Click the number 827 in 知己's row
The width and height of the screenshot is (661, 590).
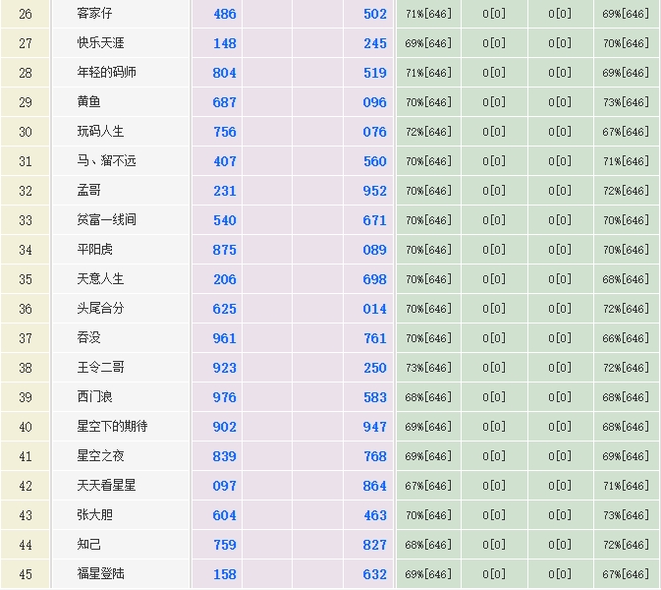(374, 545)
